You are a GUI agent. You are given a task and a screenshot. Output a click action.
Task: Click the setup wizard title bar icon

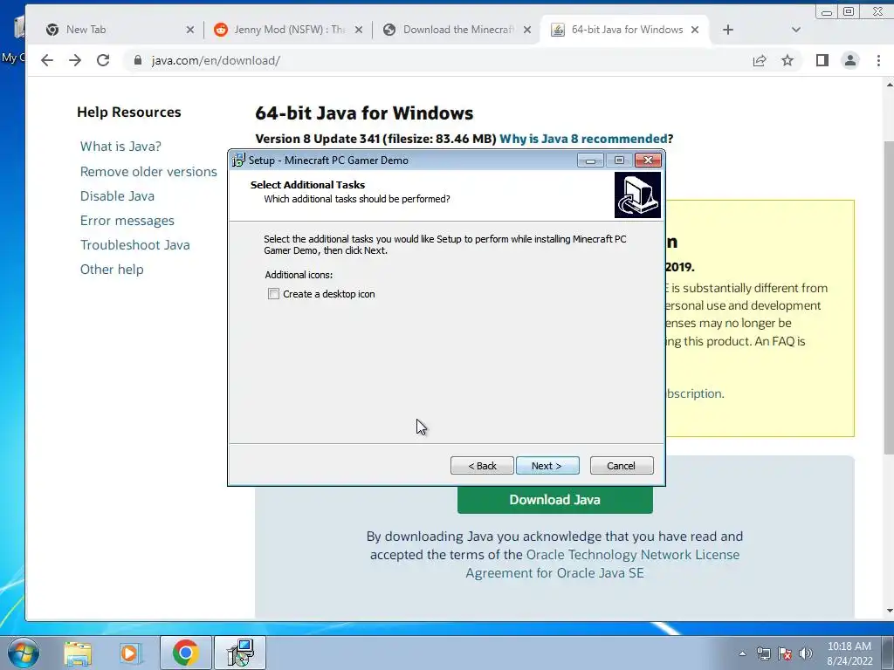[x=238, y=161]
